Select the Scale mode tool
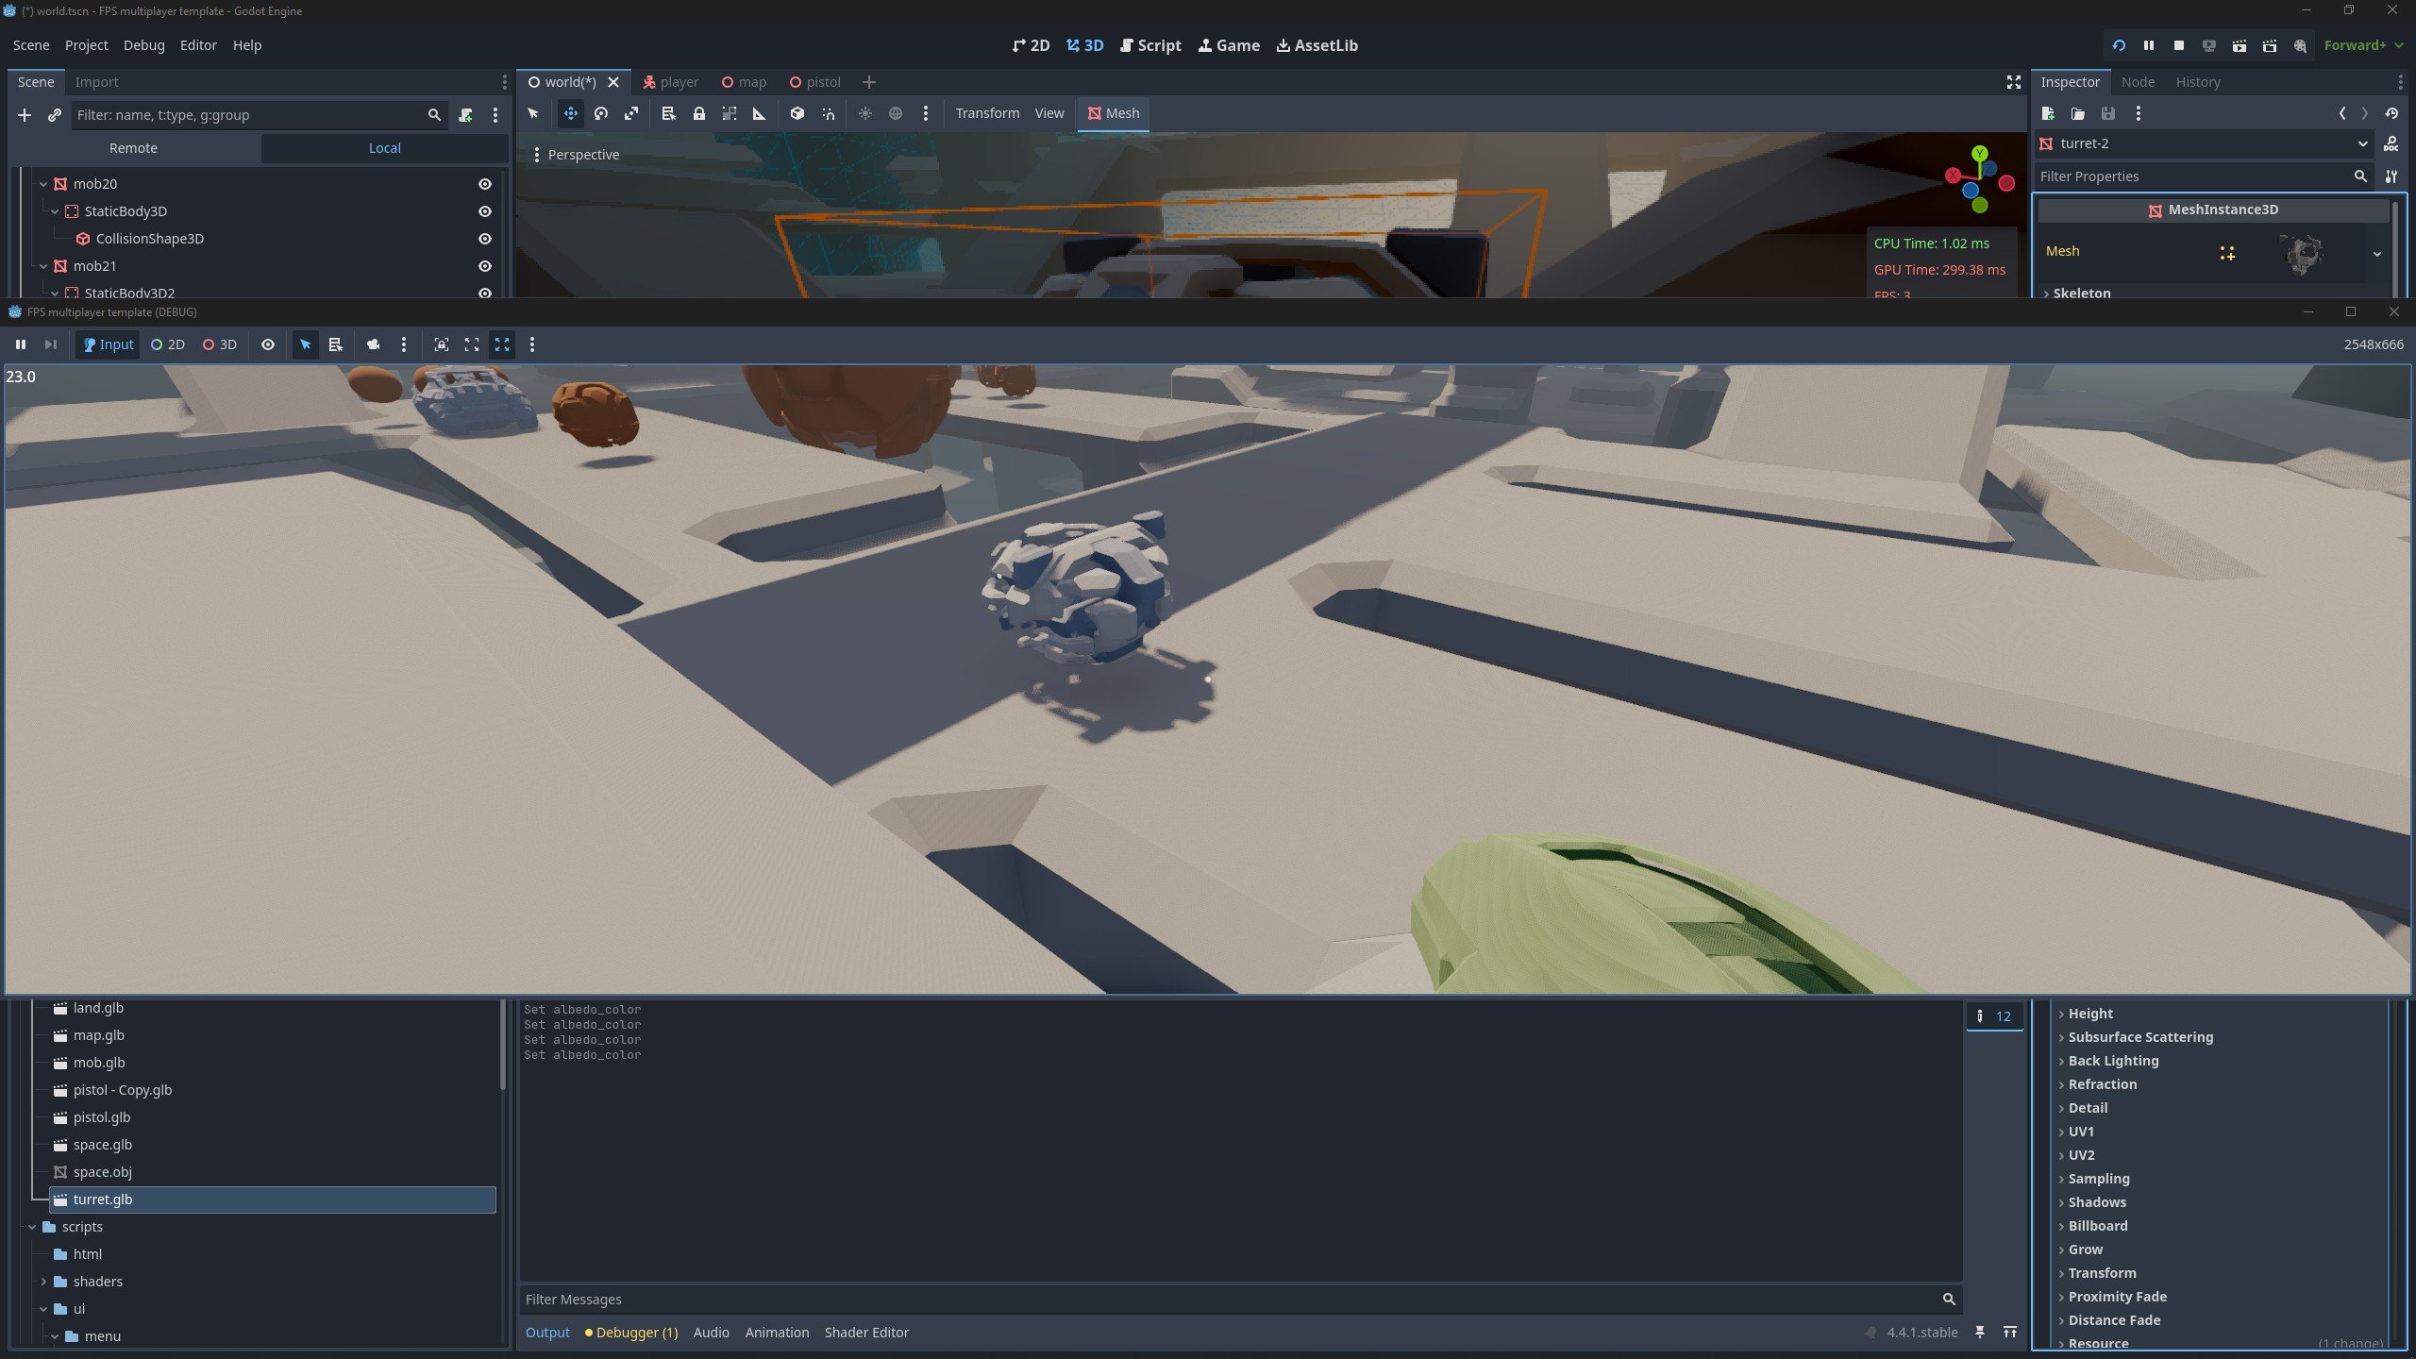This screenshot has width=2416, height=1359. pyautogui.click(x=630, y=113)
